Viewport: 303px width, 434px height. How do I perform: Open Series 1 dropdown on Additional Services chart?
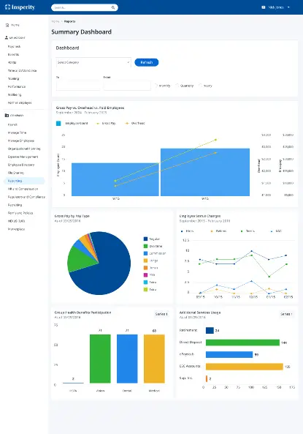pyautogui.click(x=286, y=314)
